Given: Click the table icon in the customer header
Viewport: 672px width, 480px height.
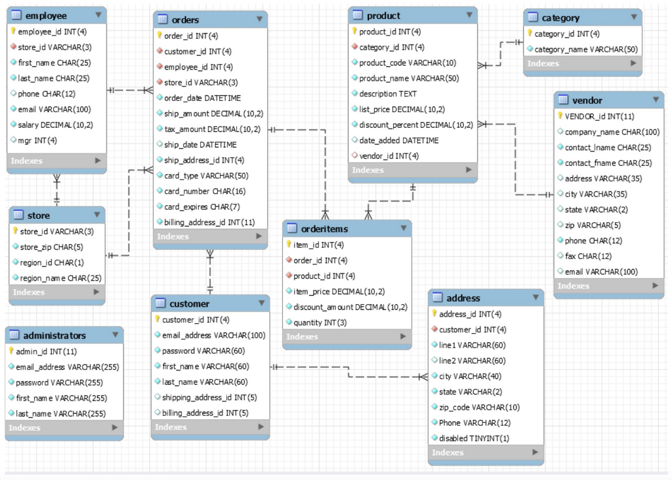Looking at the screenshot, I should coord(159,304).
